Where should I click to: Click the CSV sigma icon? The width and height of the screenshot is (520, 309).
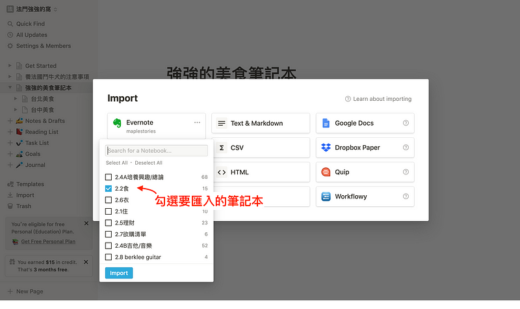click(222, 148)
